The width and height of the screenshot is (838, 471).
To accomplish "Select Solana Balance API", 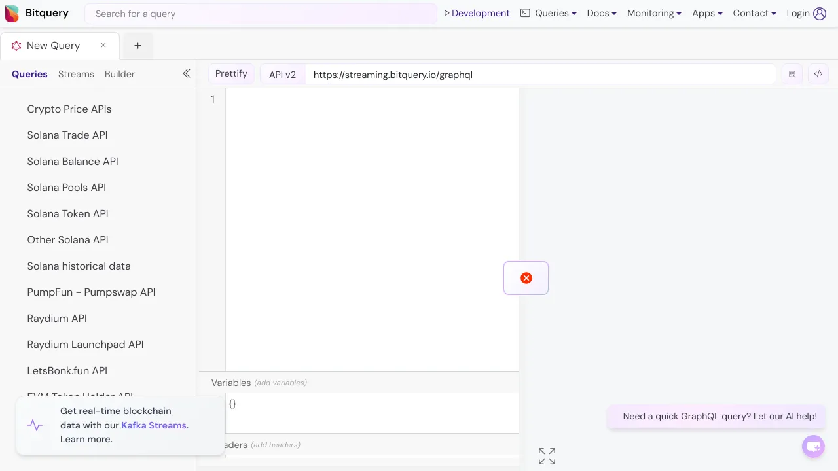I will [73, 162].
